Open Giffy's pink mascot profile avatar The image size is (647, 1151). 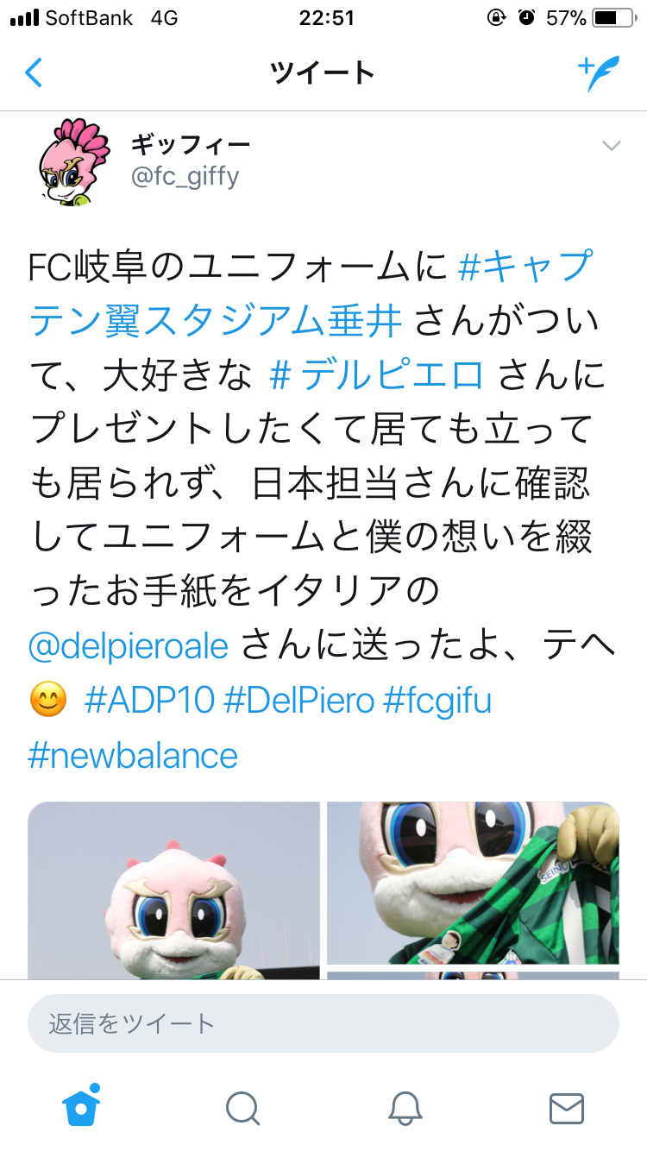(x=73, y=164)
